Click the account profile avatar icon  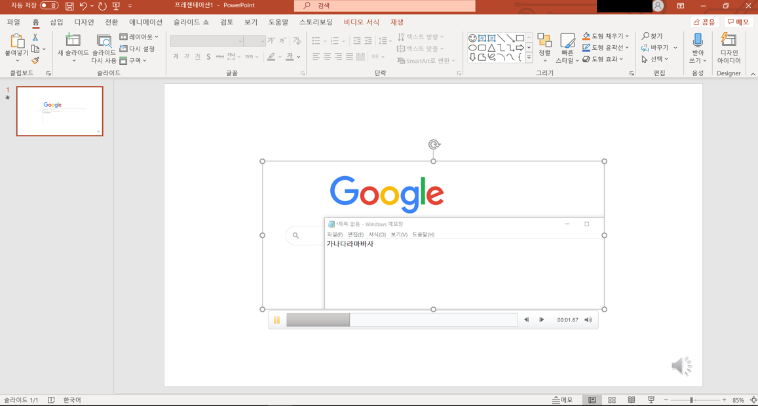pos(658,7)
